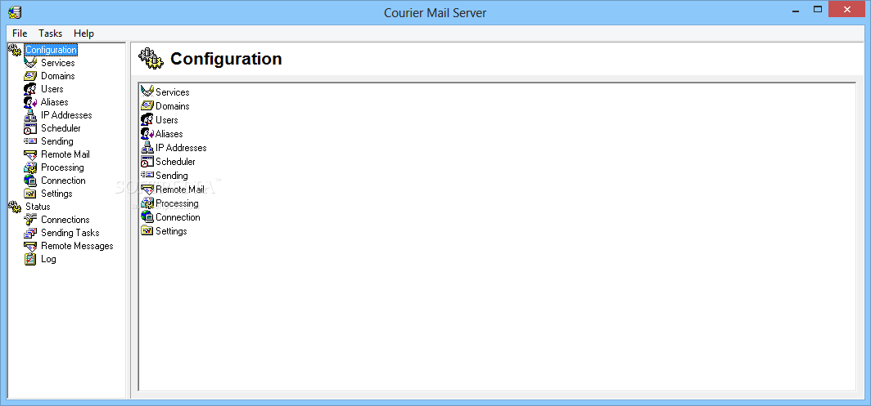Select Users in the left tree

pyautogui.click(x=52, y=89)
